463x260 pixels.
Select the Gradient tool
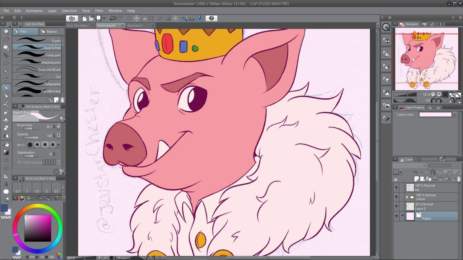[6, 152]
